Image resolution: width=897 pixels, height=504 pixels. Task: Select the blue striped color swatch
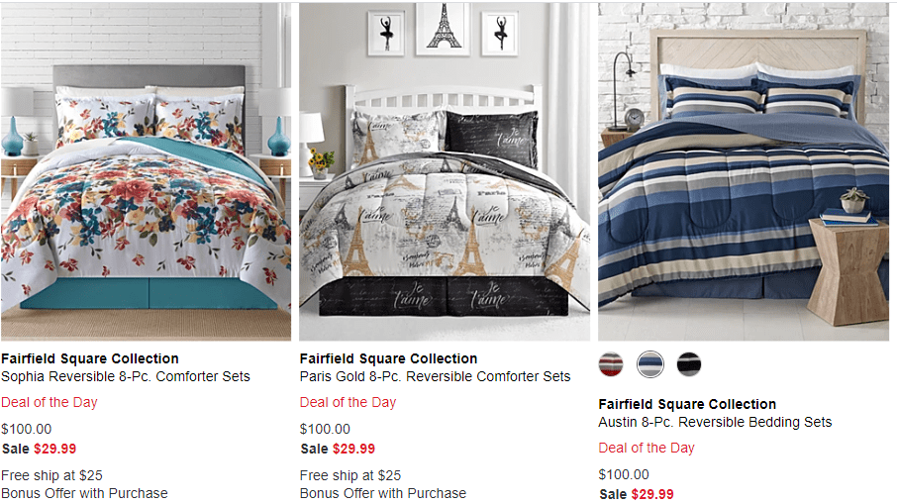click(x=650, y=364)
